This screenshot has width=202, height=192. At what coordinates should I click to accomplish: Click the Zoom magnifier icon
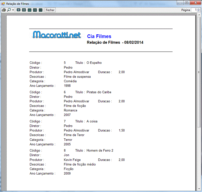tap(9, 10)
